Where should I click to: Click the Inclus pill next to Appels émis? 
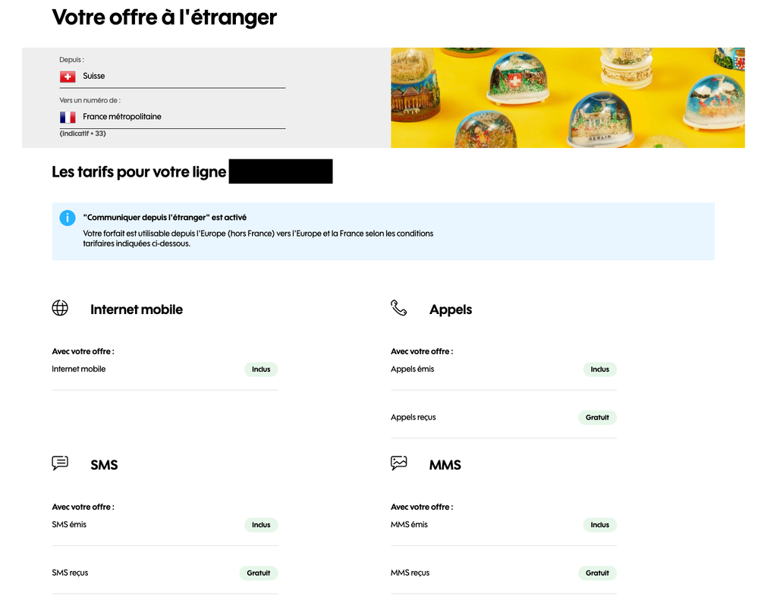pyautogui.click(x=599, y=369)
